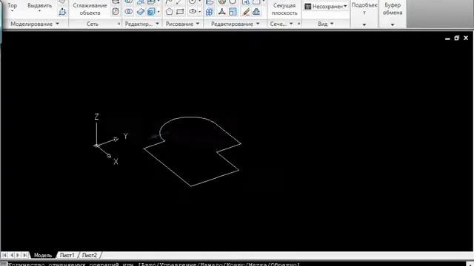Screen dimensions: 474x266
Task: Select the Ellipse drawing tool
Action: coord(193,12)
